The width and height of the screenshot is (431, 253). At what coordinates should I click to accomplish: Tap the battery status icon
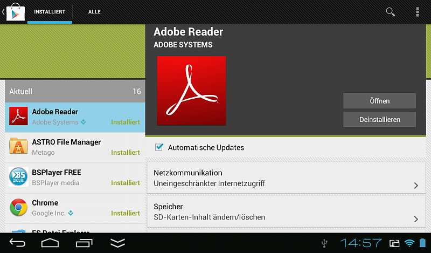[x=422, y=243]
